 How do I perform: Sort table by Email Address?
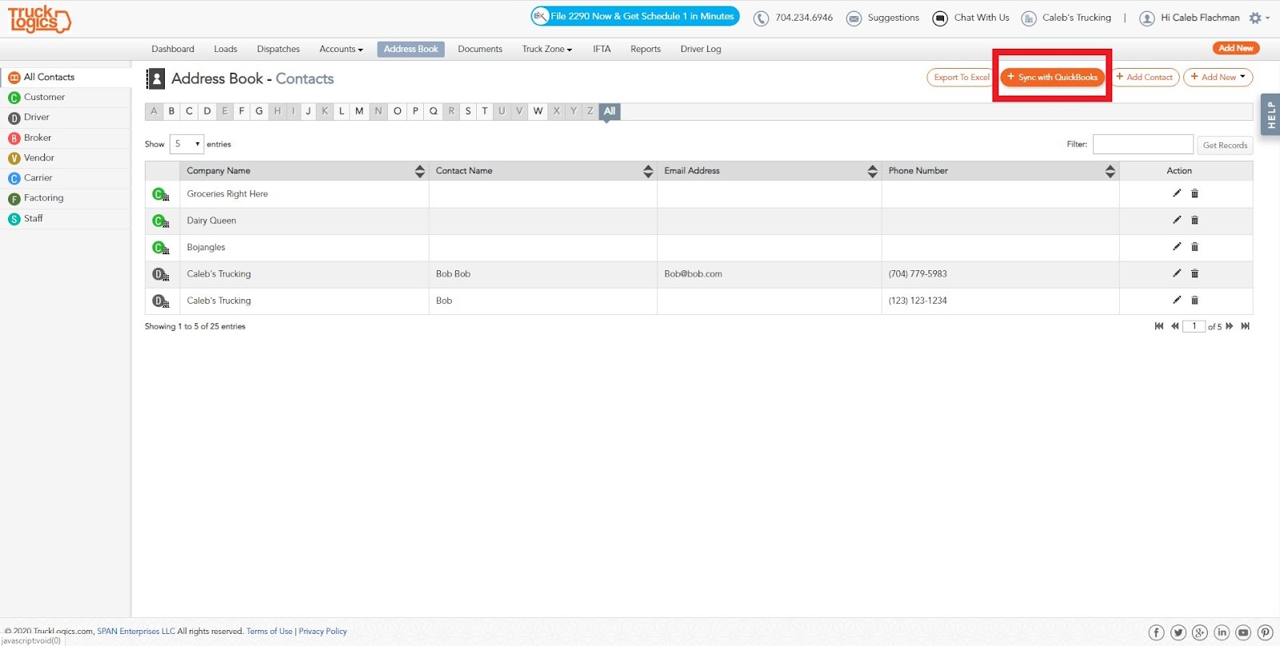coord(872,171)
